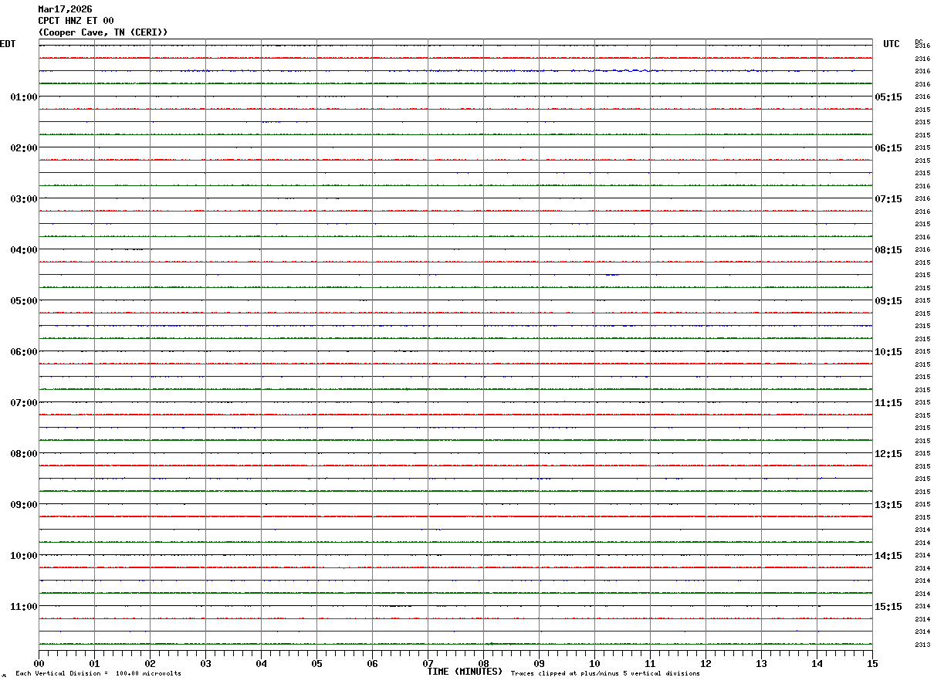This screenshot has width=934, height=684.
Task: Click the "04:00" EDT hour label
Action: (x=24, y=250)
